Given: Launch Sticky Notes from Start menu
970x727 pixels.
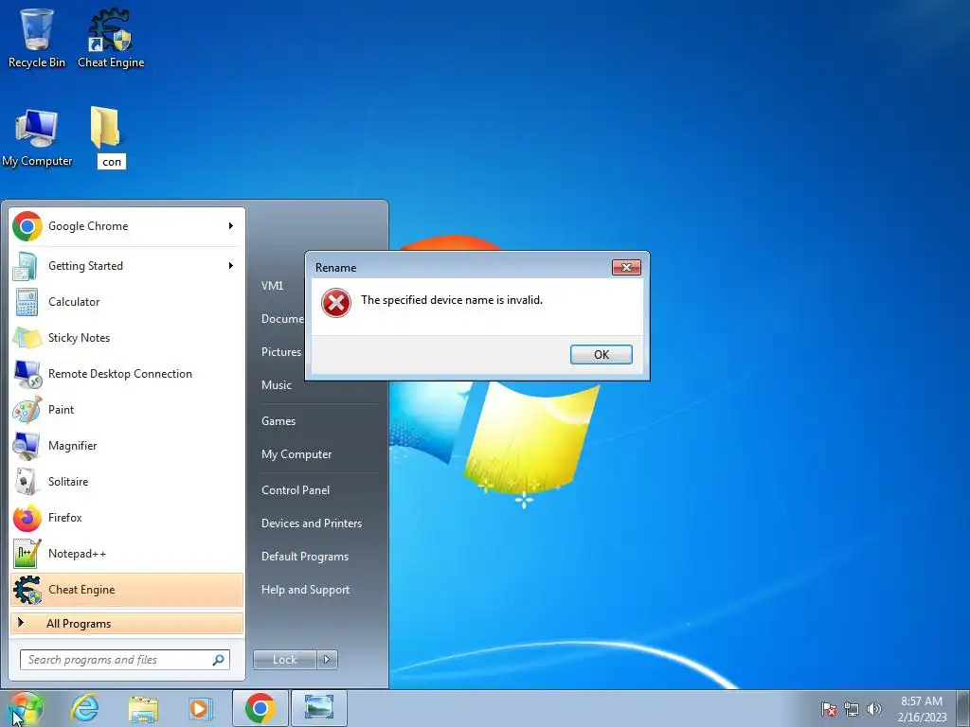Looking at the screenshot, I should pyautogui.click(x=127, y=338).
